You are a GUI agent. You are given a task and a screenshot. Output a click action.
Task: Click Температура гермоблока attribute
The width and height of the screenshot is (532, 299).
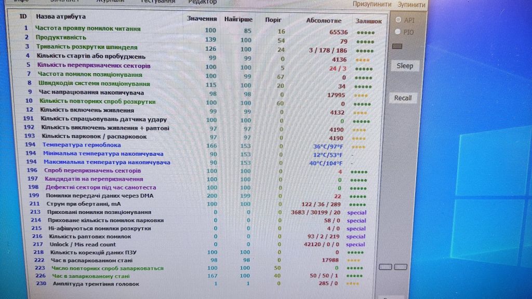pyautogui.click(x=82, y=145)
